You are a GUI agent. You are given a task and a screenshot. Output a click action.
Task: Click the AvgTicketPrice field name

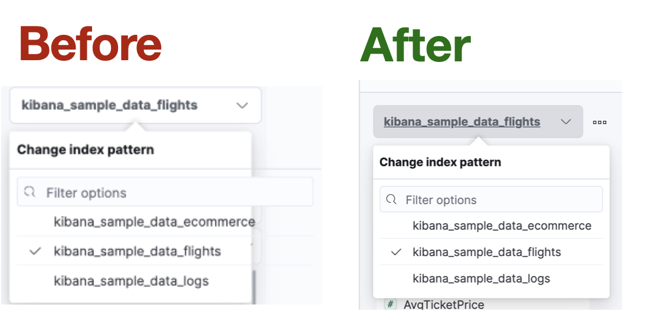click(x=443, y=304)
